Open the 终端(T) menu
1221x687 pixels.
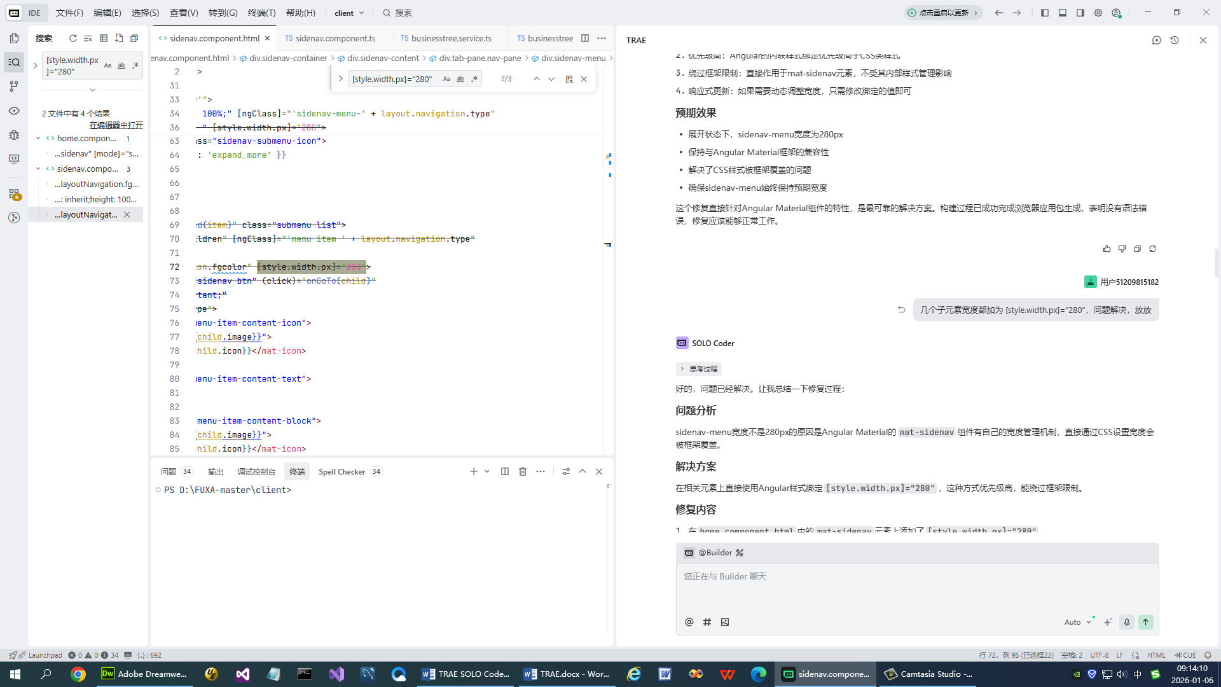261,13
